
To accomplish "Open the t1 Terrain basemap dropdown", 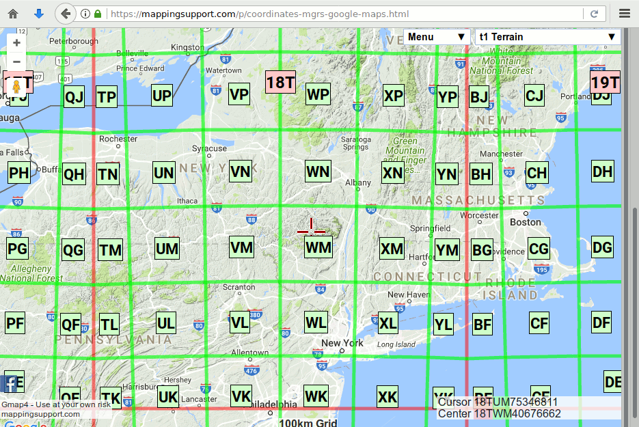I will (x=547, y=37).
